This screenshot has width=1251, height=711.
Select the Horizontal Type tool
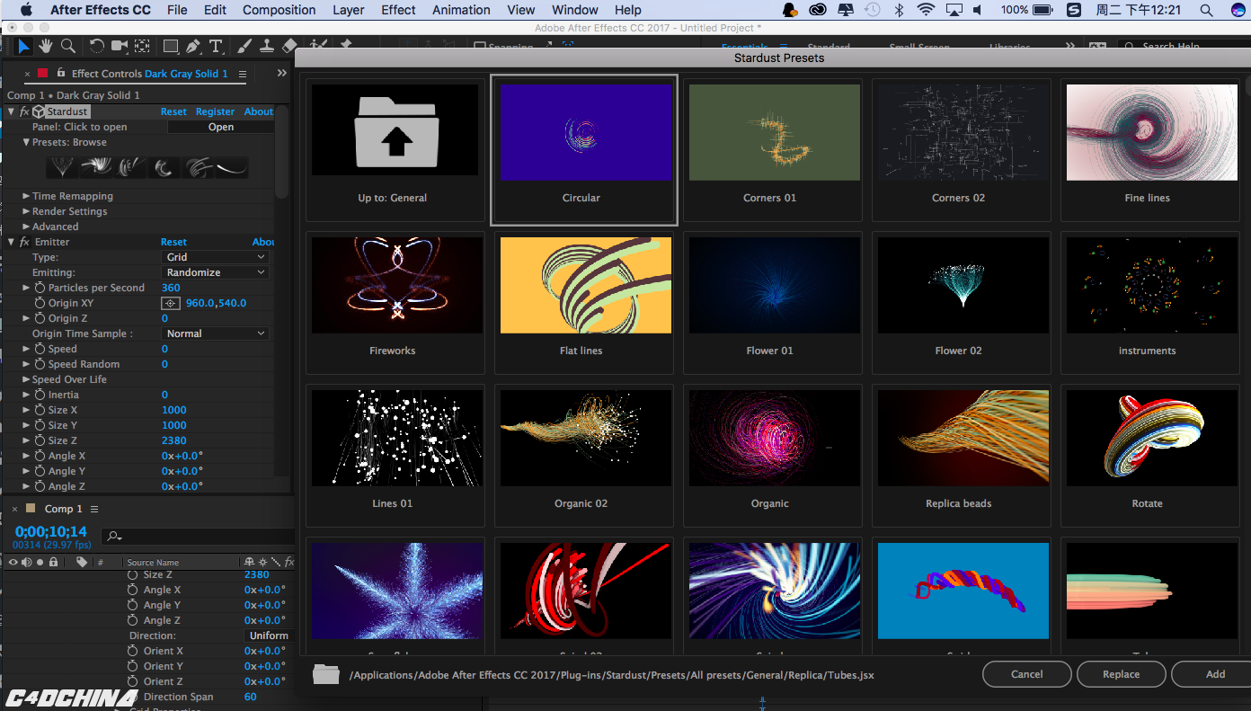216,46
